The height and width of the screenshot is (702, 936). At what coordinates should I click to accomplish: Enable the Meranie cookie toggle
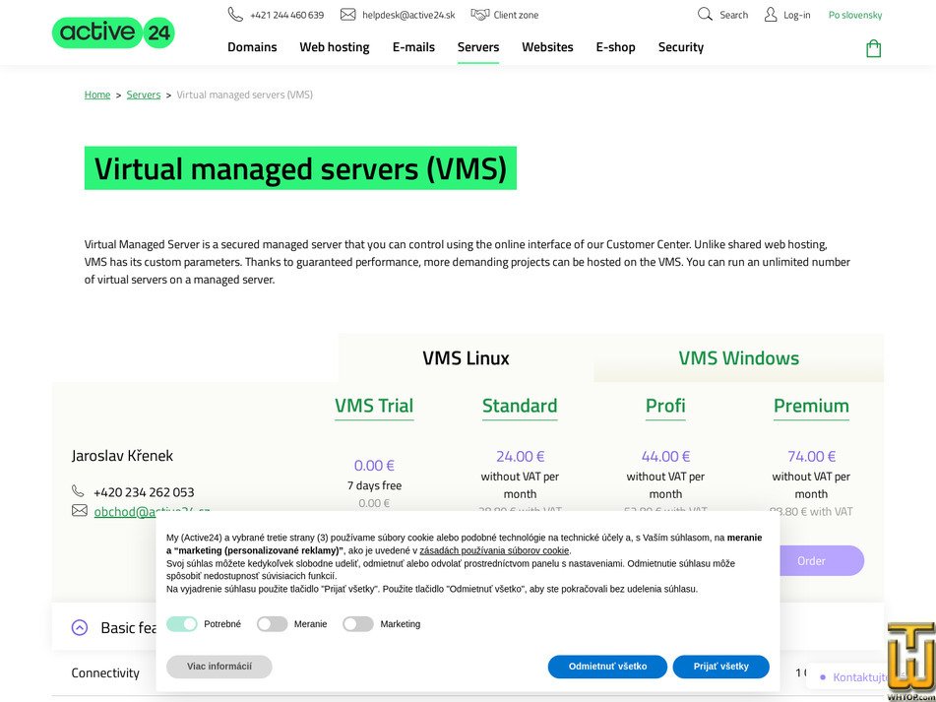coord(272,624)
